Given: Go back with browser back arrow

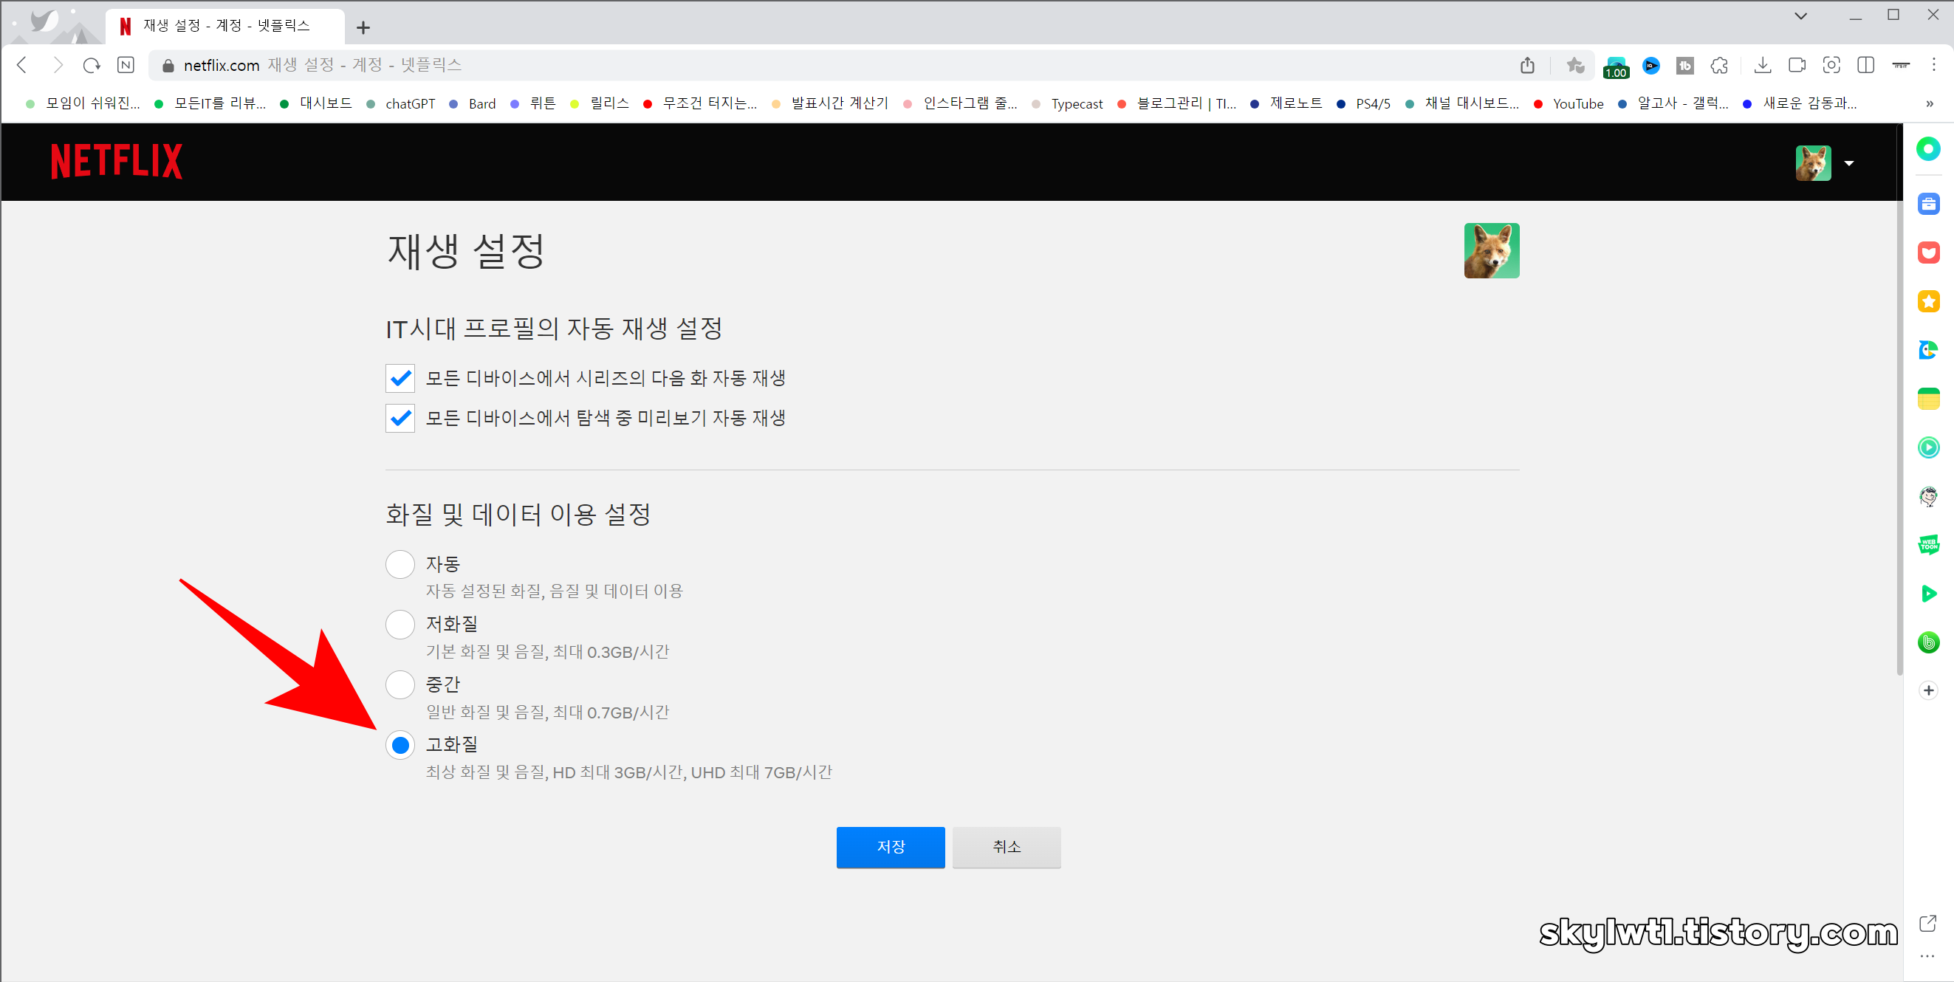Looking at the screenshot, I should click(22, 65).
